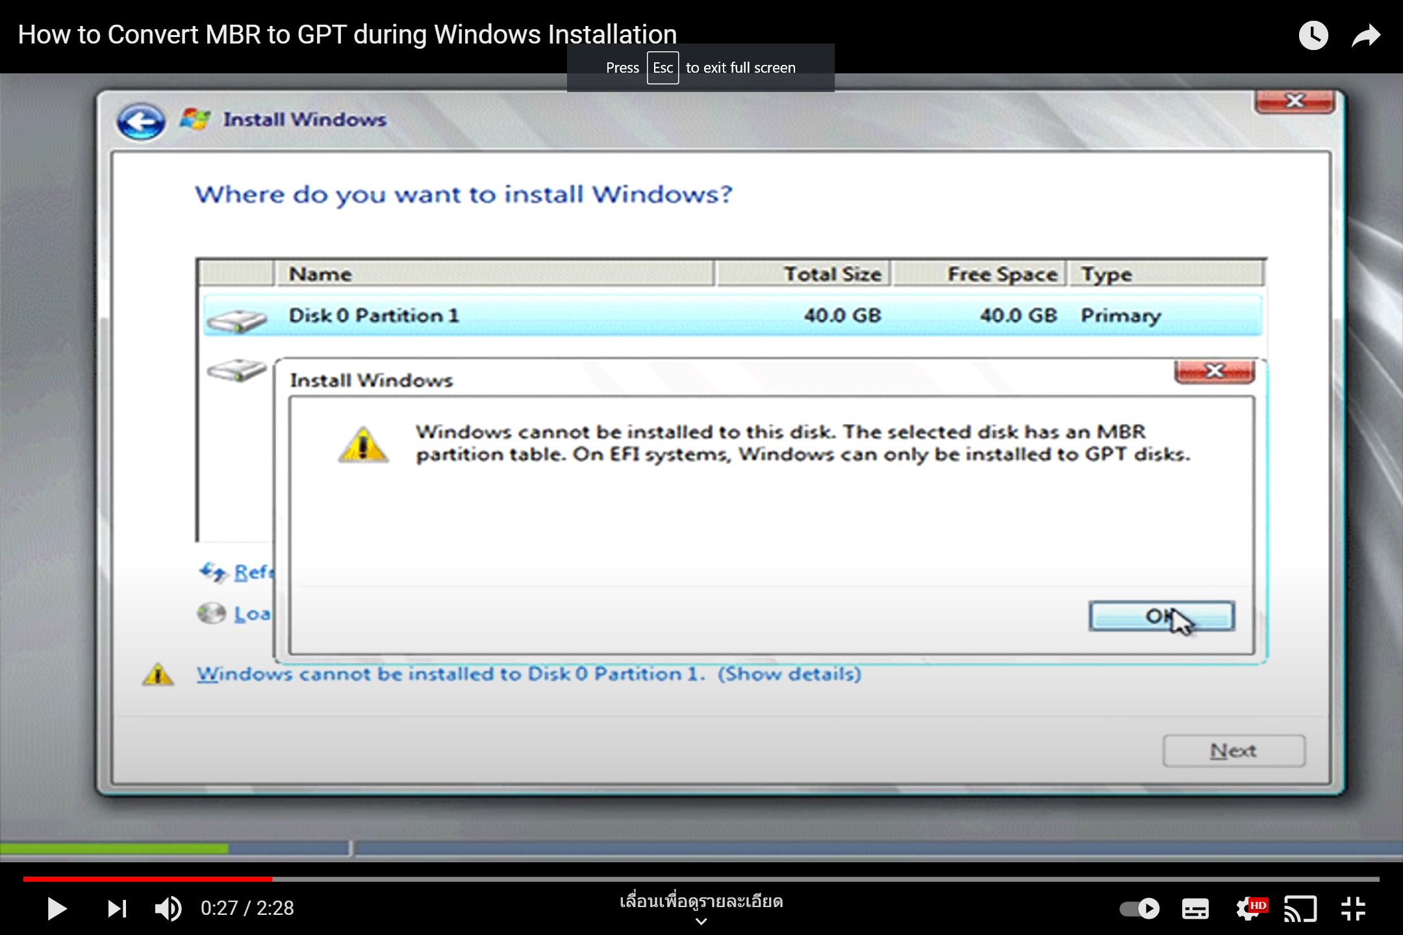
Task: Turn on subtitles captions
Action: coord(1195,908)
